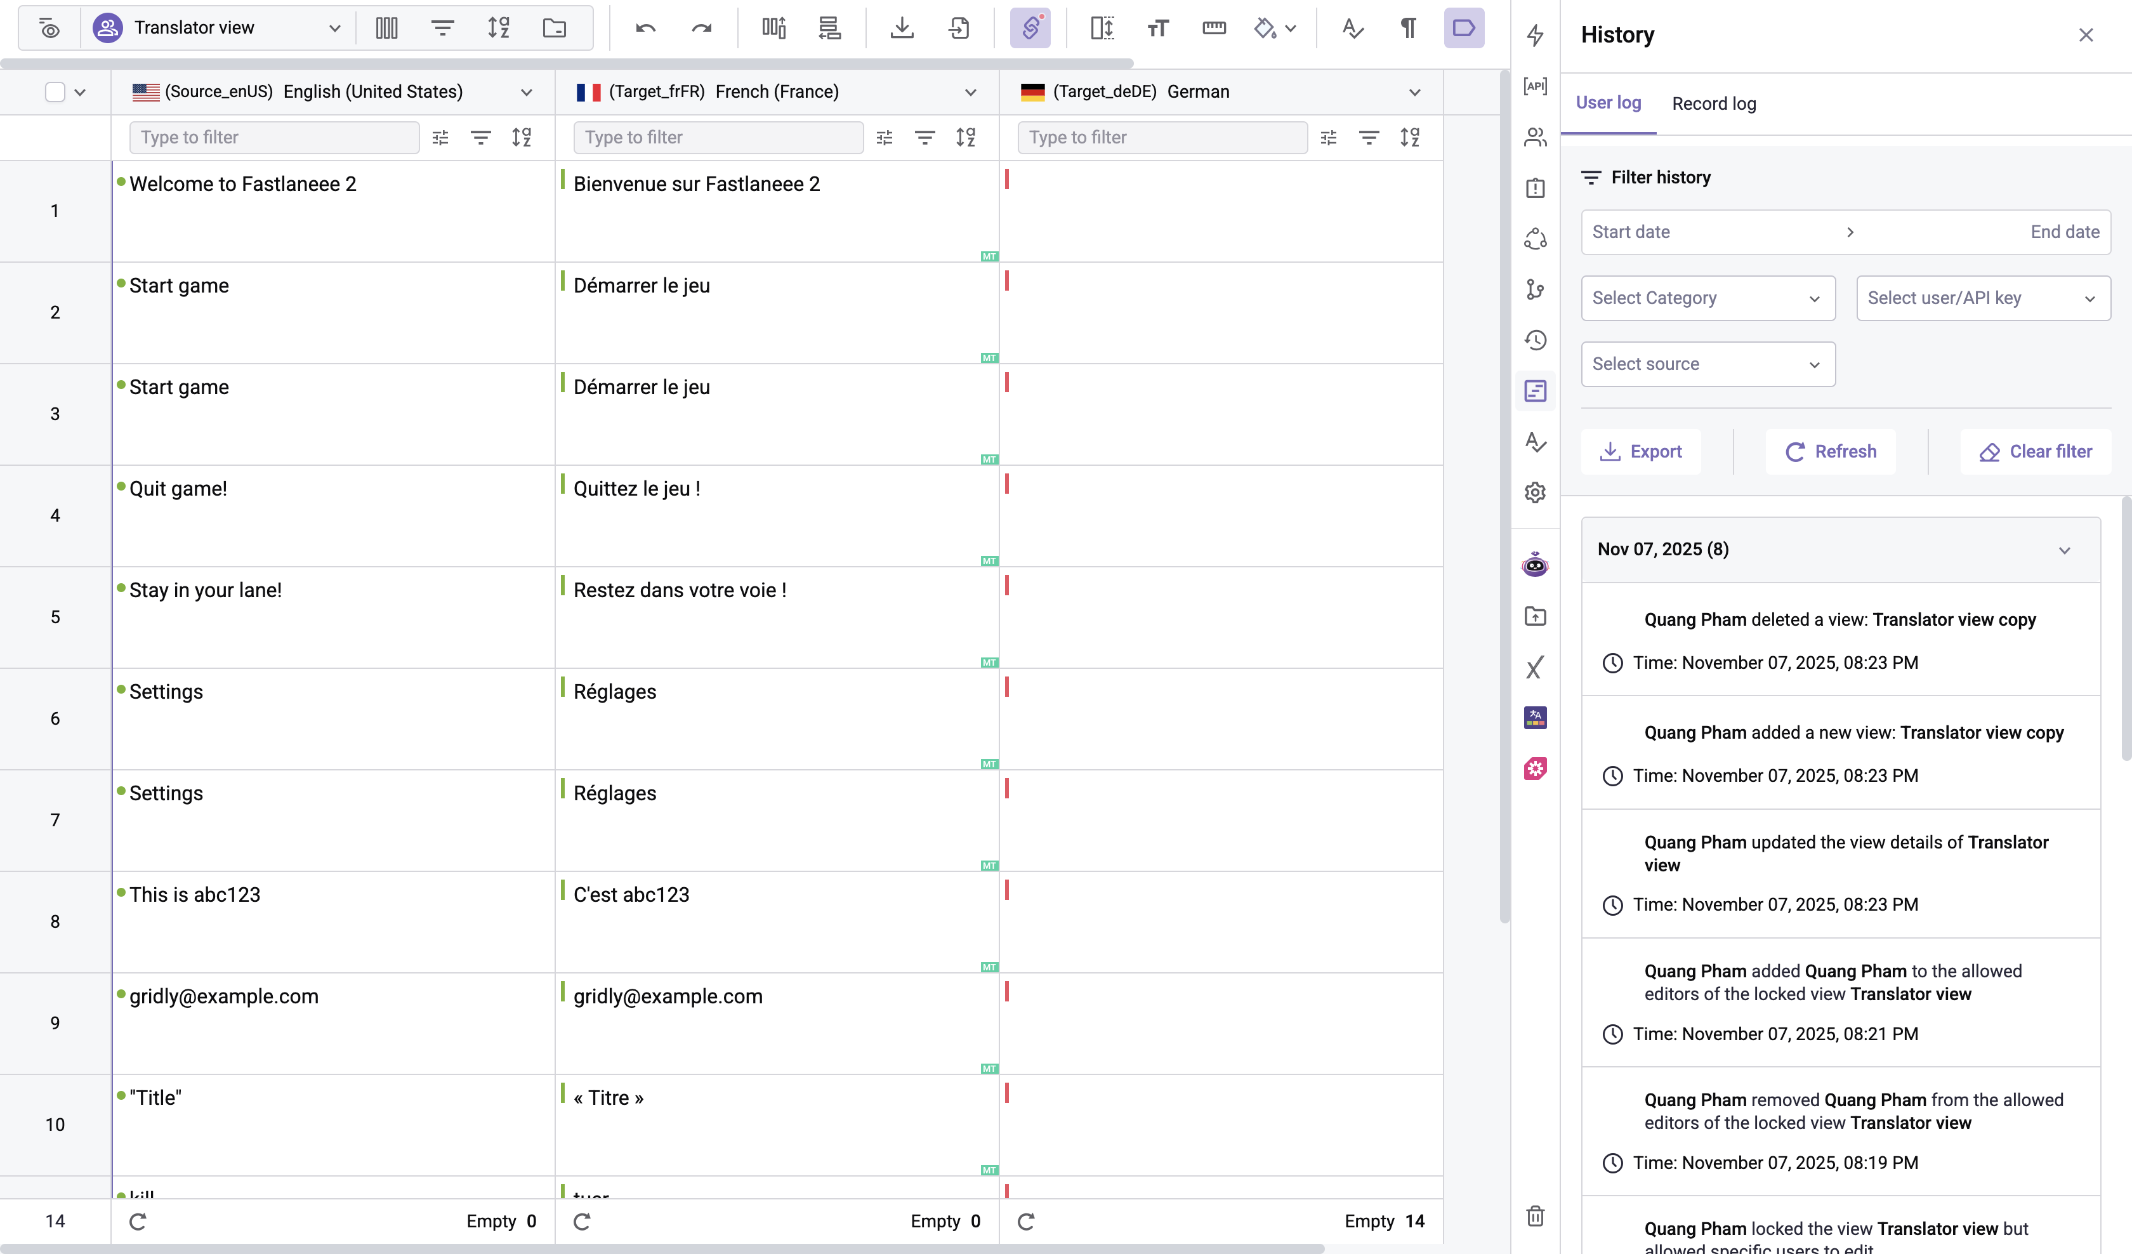Select the User log tab
2132x1254 pixels.
click(1607, 102)
